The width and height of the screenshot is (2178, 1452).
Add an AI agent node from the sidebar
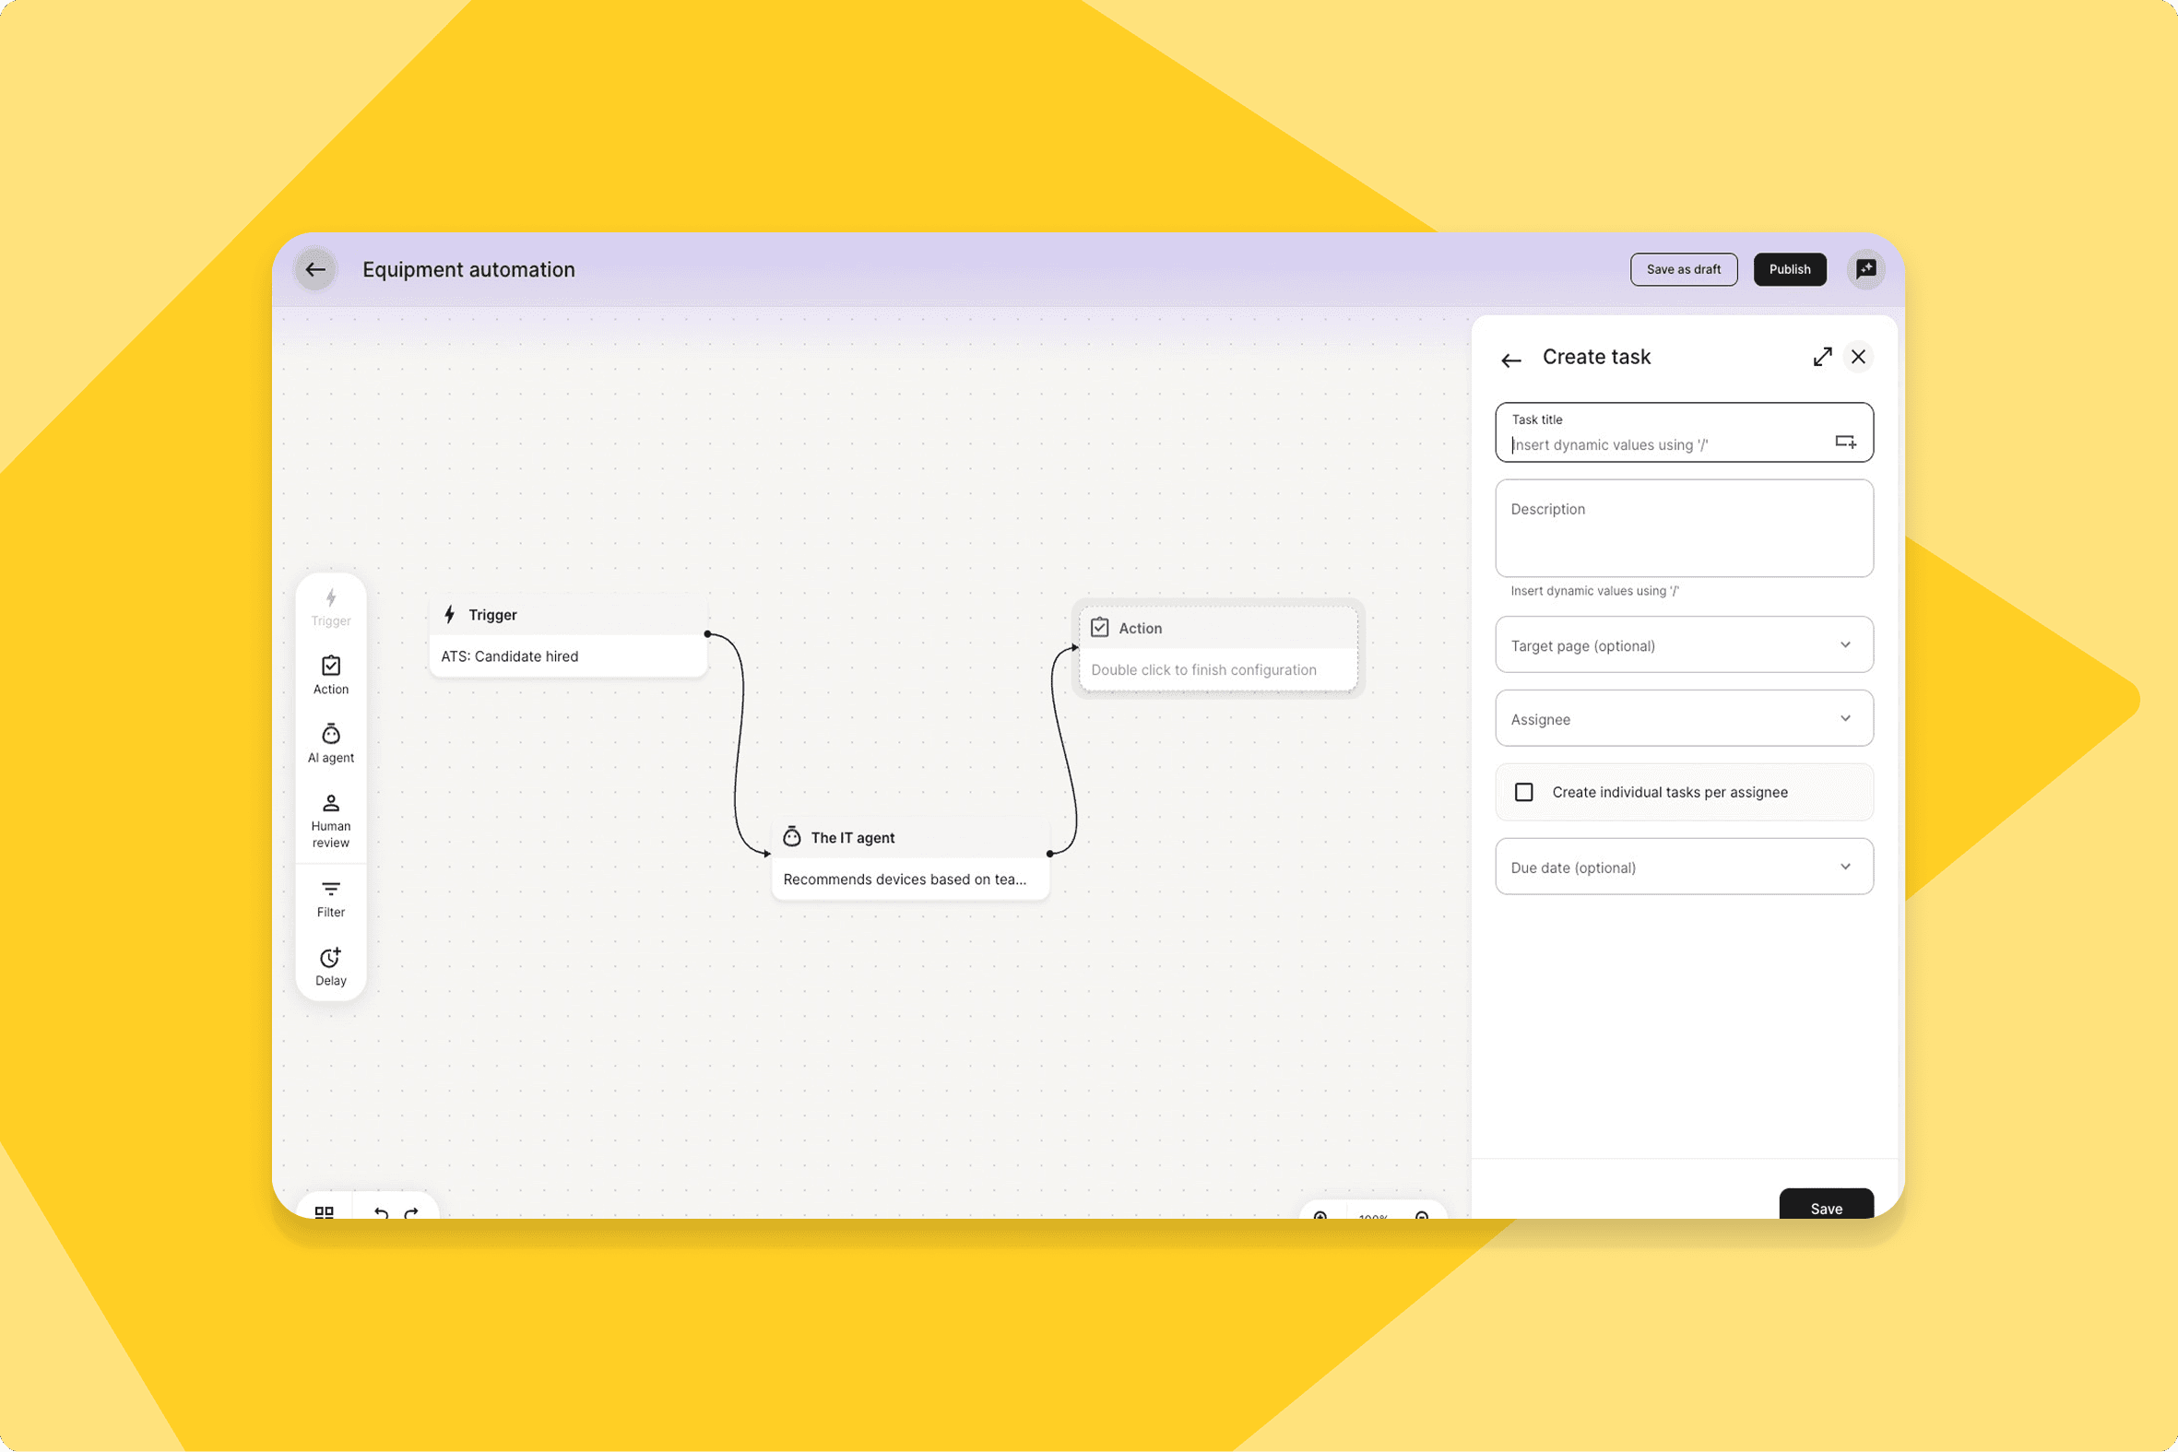pyautogui.click(x=331, y=745)
